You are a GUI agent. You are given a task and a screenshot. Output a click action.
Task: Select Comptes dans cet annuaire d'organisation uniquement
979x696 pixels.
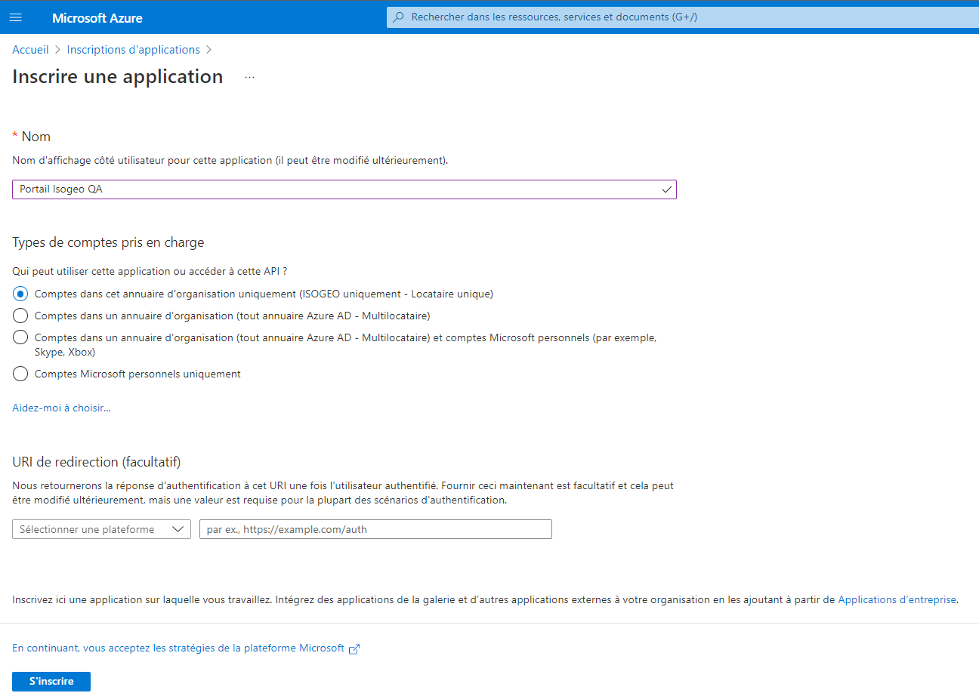[20, 294]
